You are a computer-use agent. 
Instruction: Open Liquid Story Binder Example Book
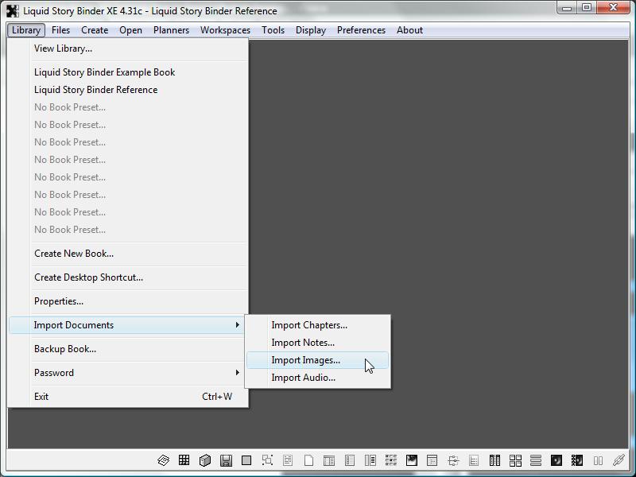tap(104, 72)
